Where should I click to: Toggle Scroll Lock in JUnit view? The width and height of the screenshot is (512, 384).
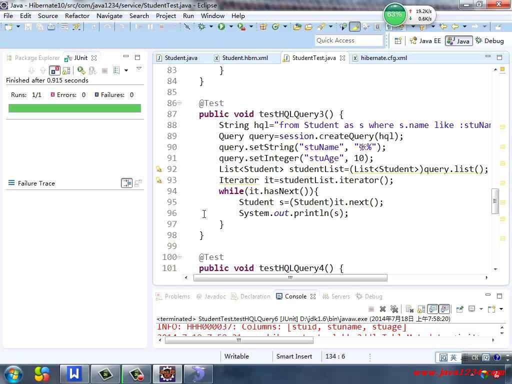point(66,70)
